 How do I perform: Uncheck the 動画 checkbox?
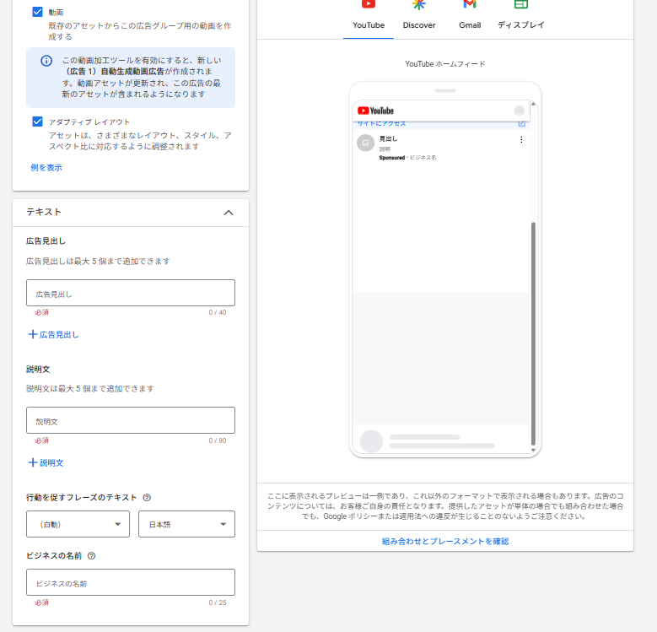(x=37, y=12)
